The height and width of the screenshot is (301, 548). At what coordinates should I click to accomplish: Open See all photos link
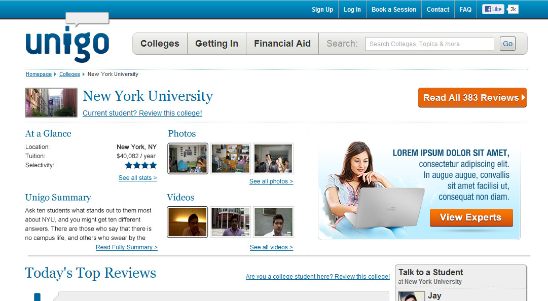click(x=271, y=181)
